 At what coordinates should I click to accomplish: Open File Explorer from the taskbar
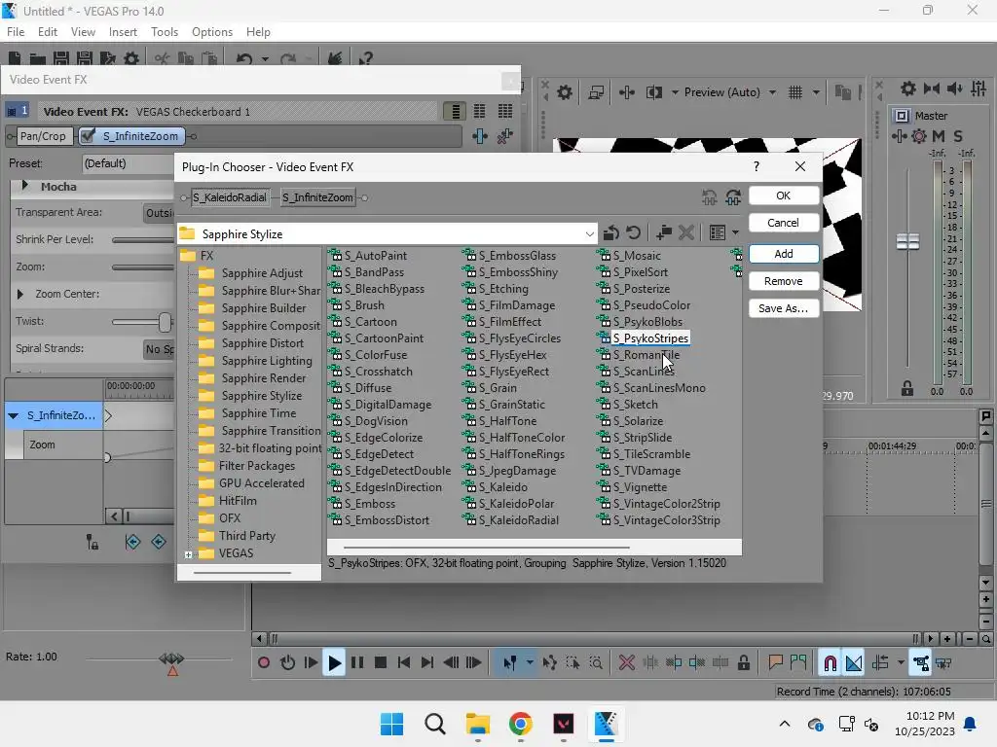click(x=477, y=724)
